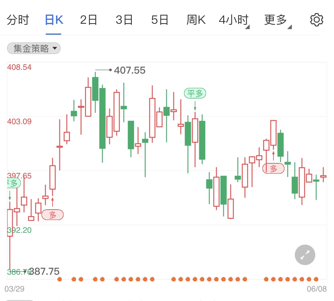Expand the 4小时 timeframe dropdown
This screenshot has width=334, height=301.
(233, 20)
